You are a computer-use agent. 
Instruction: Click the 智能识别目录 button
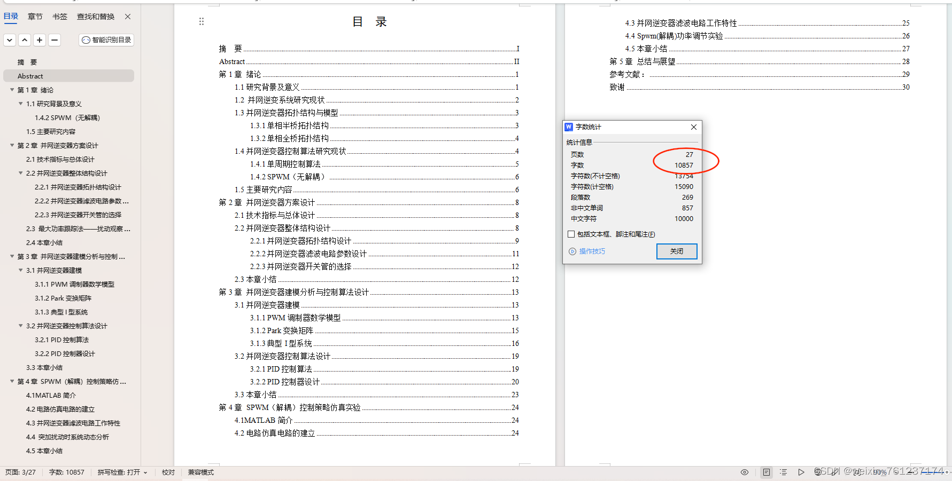pos(106,40)
